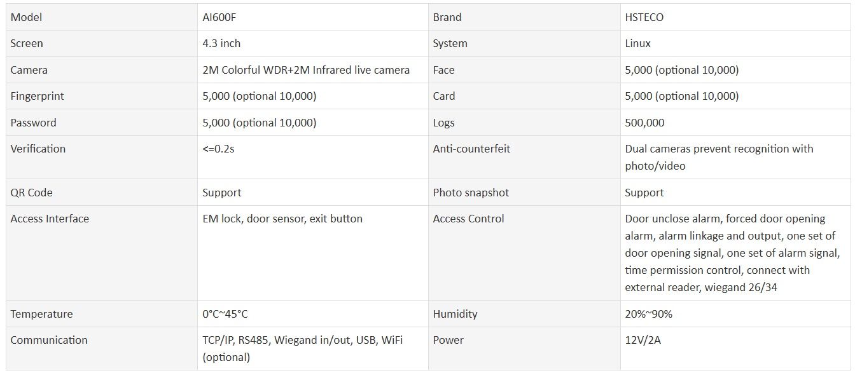Select the 12V/2A power value
Viewport: 855px width, 373px height.
click(x=643, y=340)
